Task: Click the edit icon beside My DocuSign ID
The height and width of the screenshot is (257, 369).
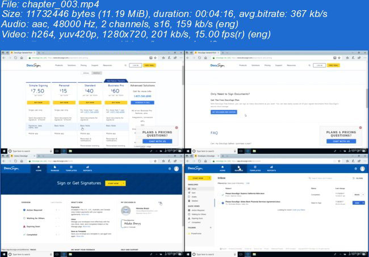Action: (x=161, y=203)
